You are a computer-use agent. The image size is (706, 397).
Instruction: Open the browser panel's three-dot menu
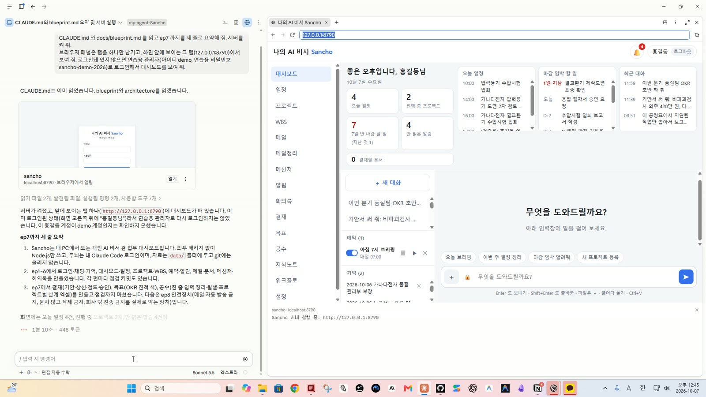(x=676, y=22)
